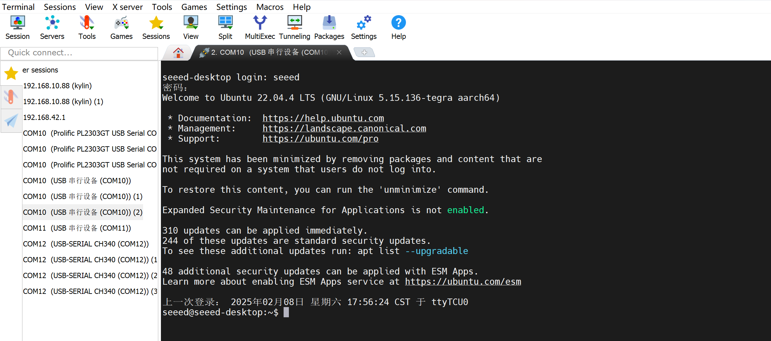
Task: Open the Settings gears toolbar icon
Action: click(364, 28)
